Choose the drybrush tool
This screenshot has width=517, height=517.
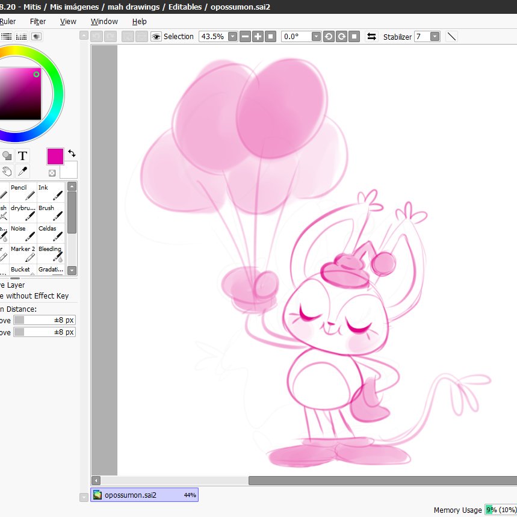coord(23,212)
